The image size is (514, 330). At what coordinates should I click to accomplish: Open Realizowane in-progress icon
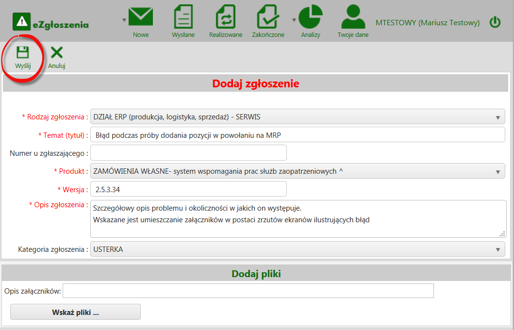point(226,16)
